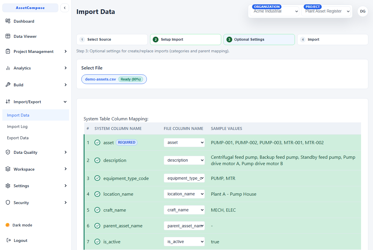Open file column dropdown for location_name

click(184, 194)
